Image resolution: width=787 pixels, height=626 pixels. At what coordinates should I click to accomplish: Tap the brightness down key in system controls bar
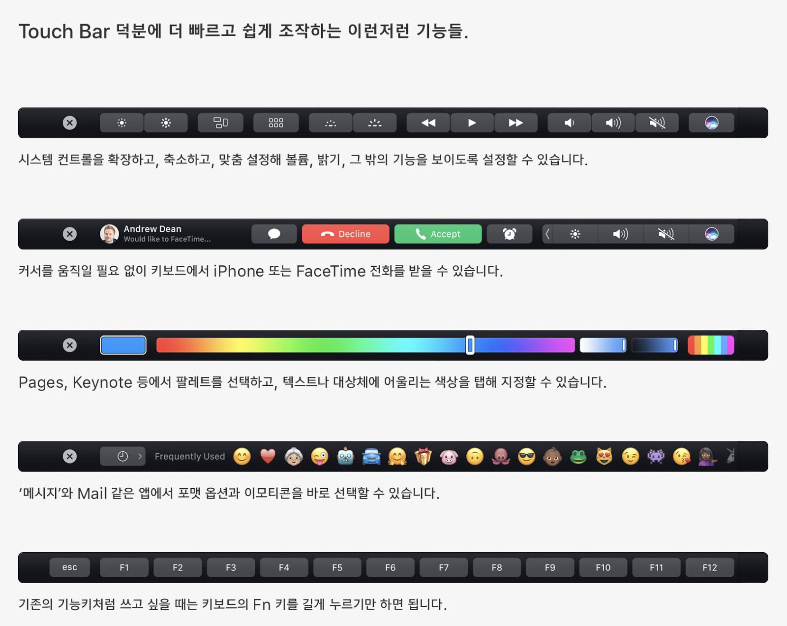(x=122, y=123)
